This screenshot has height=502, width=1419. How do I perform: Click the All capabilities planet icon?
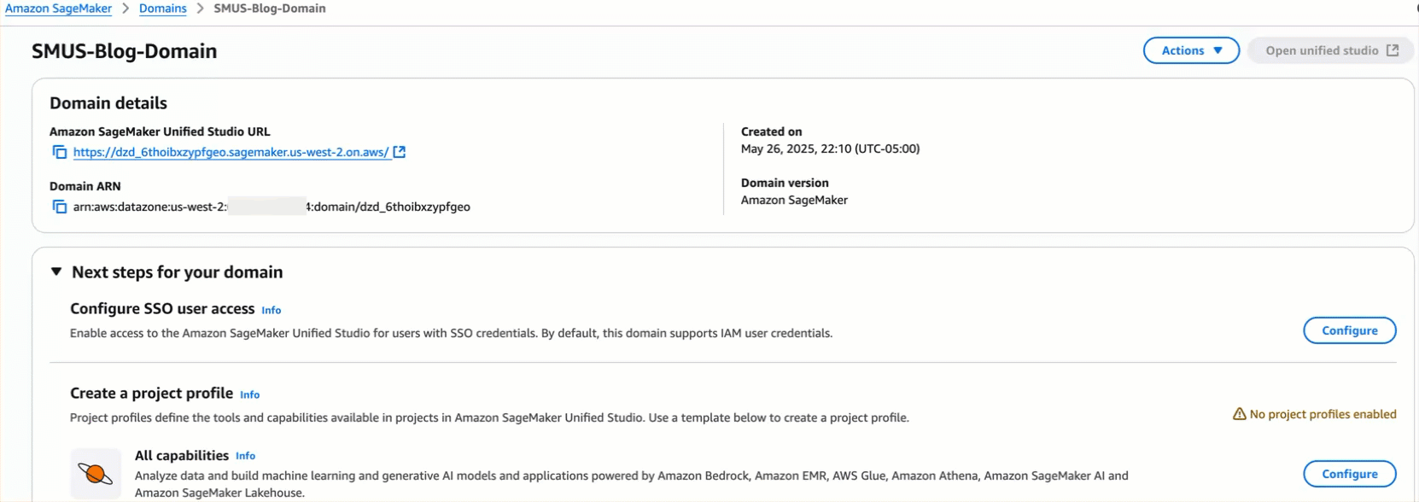(x=96, y=473)
